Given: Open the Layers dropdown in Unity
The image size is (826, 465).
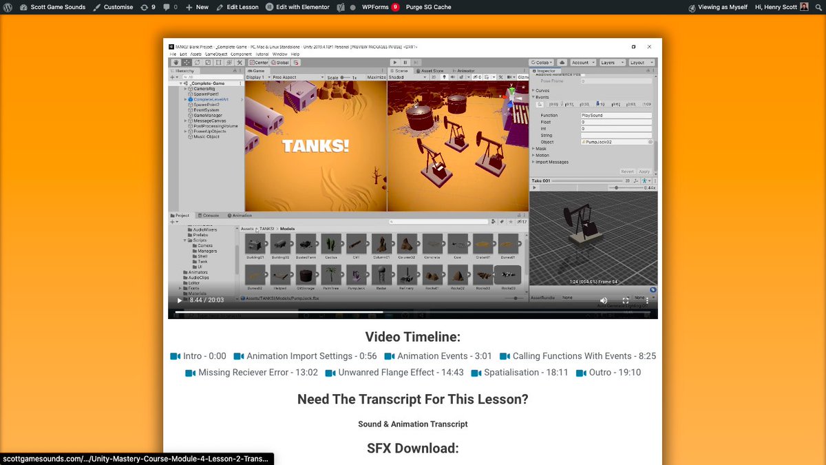Looking at the screenshot, I should [x=611, y=63].
